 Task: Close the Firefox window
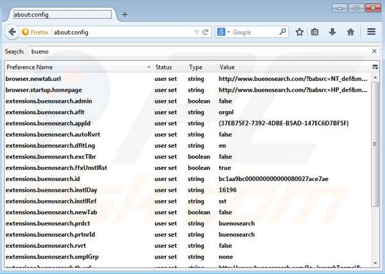(x=373, y=8)
